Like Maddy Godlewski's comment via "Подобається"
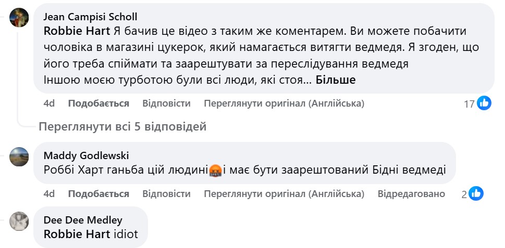Image resolution: width=505 pixels, height=248 pixels. [98, 194]
